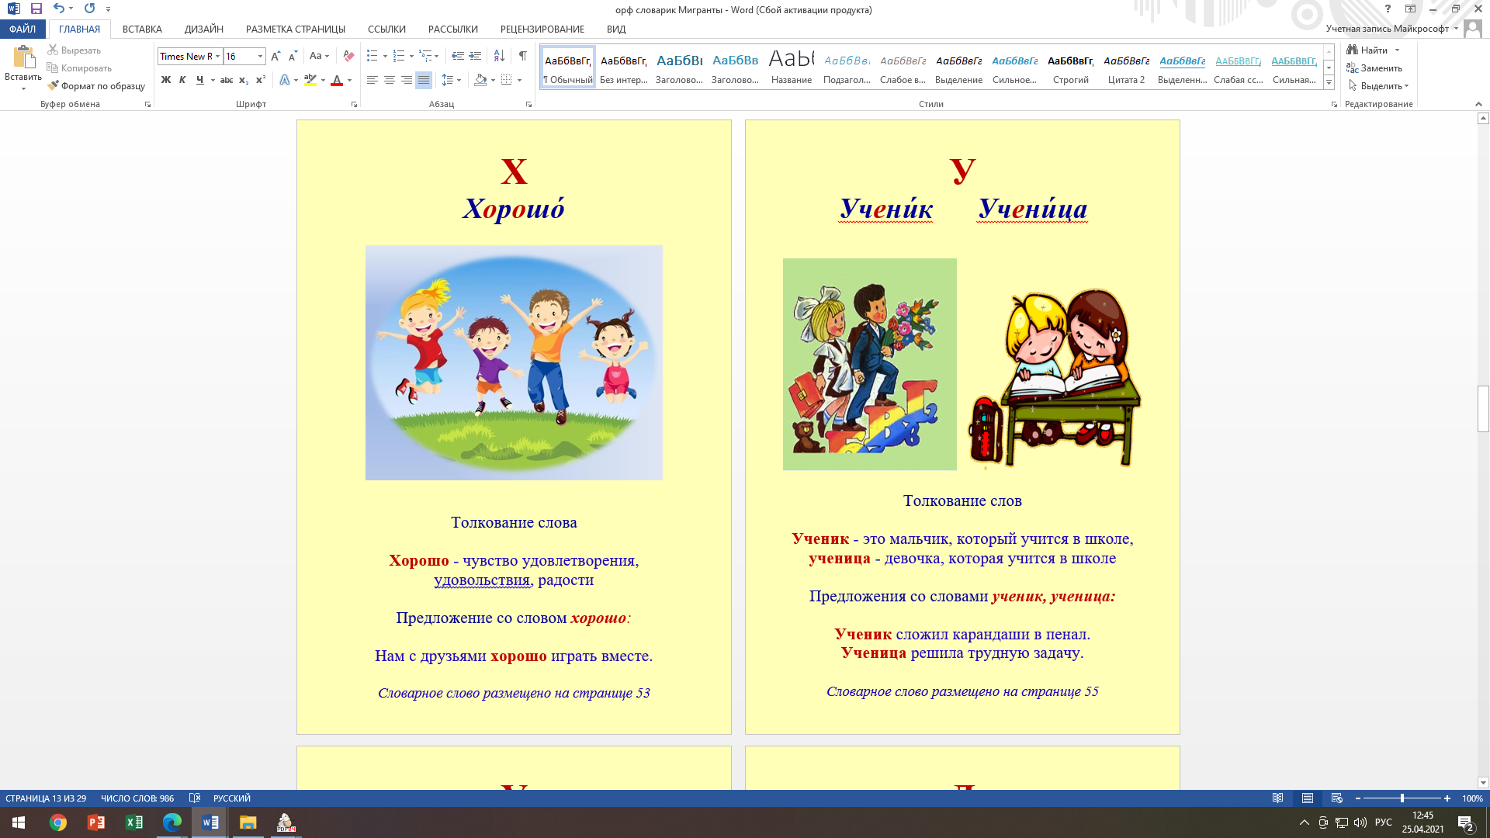Center-align the text

tap(390, 80)
